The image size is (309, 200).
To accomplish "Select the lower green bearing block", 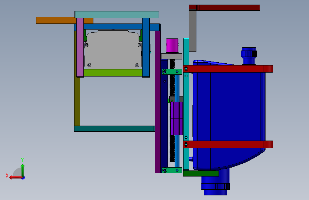I will point(172,170).
